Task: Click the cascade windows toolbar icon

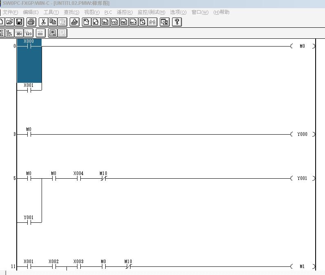Action: tap(164, 22)
